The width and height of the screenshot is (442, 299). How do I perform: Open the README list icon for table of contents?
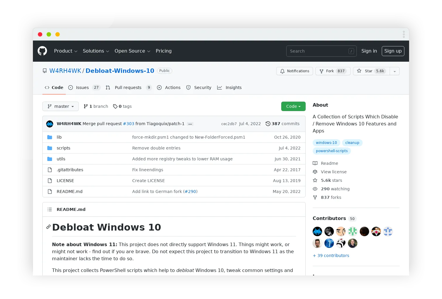(50, 209)
